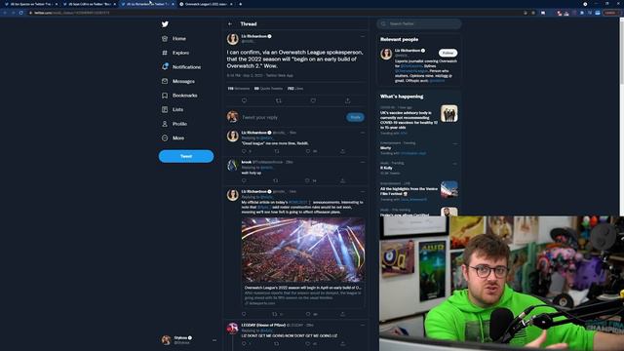
Task: Reload the page in browser
Action: (x=20, y=13)
